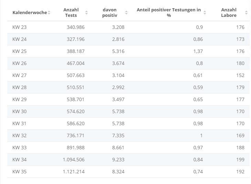
Task: Click lab count 199 in KW 34
Action: tap(240, 160)
